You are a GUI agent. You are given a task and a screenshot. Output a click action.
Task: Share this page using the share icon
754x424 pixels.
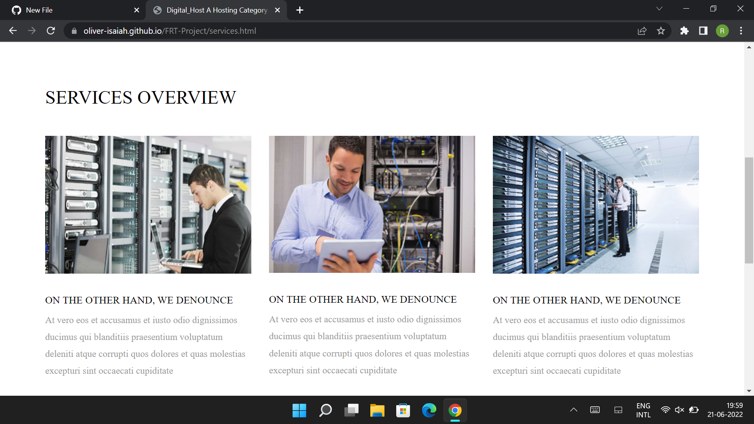click(x=642, y=31)
